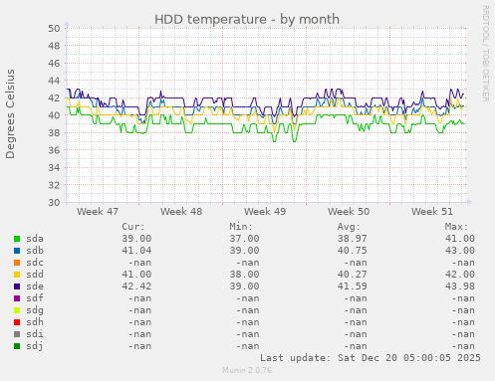
Task: Click sdd maximum value 42.00
Action: pos(460,275)
